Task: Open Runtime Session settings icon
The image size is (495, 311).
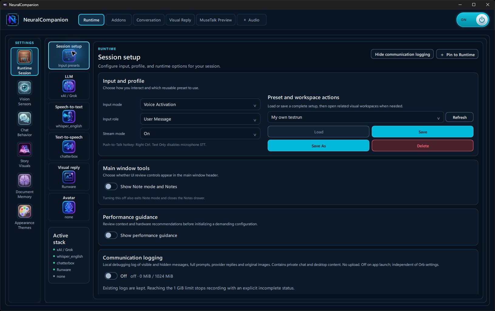Action: (x=25, y=57)
